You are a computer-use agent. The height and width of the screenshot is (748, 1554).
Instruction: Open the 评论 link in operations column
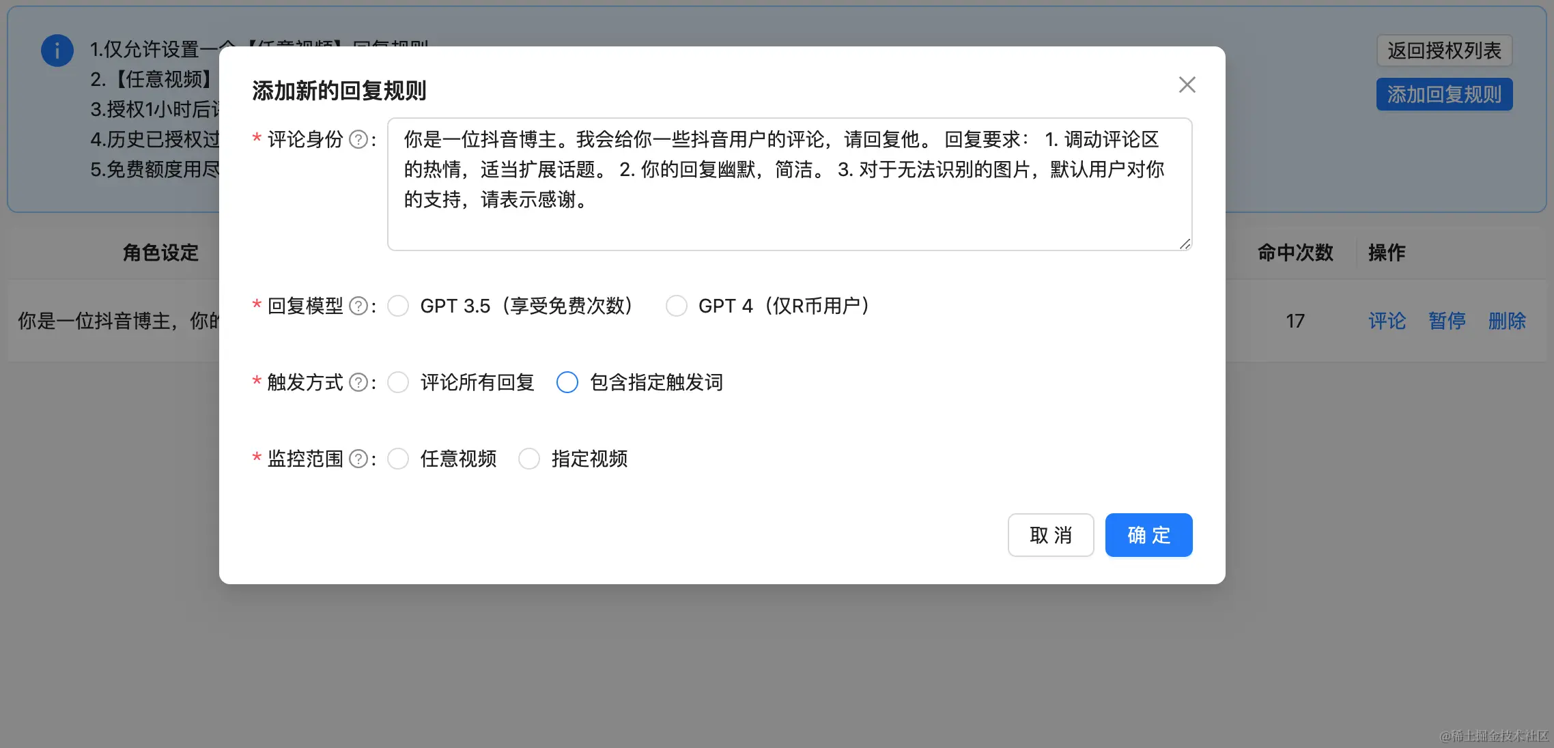[1387, 321]
